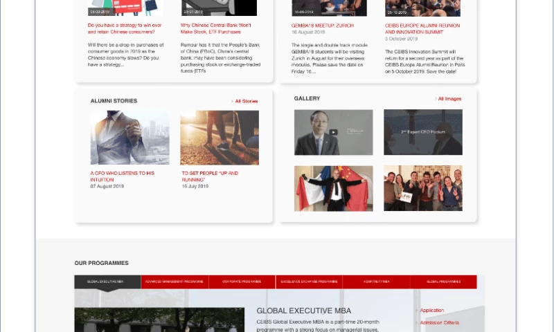Click the 07 August 2019 story date

coord(107,186)
